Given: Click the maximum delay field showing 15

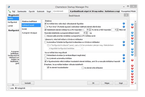Looking at the screenshot, I should click(x=83, y=33).
